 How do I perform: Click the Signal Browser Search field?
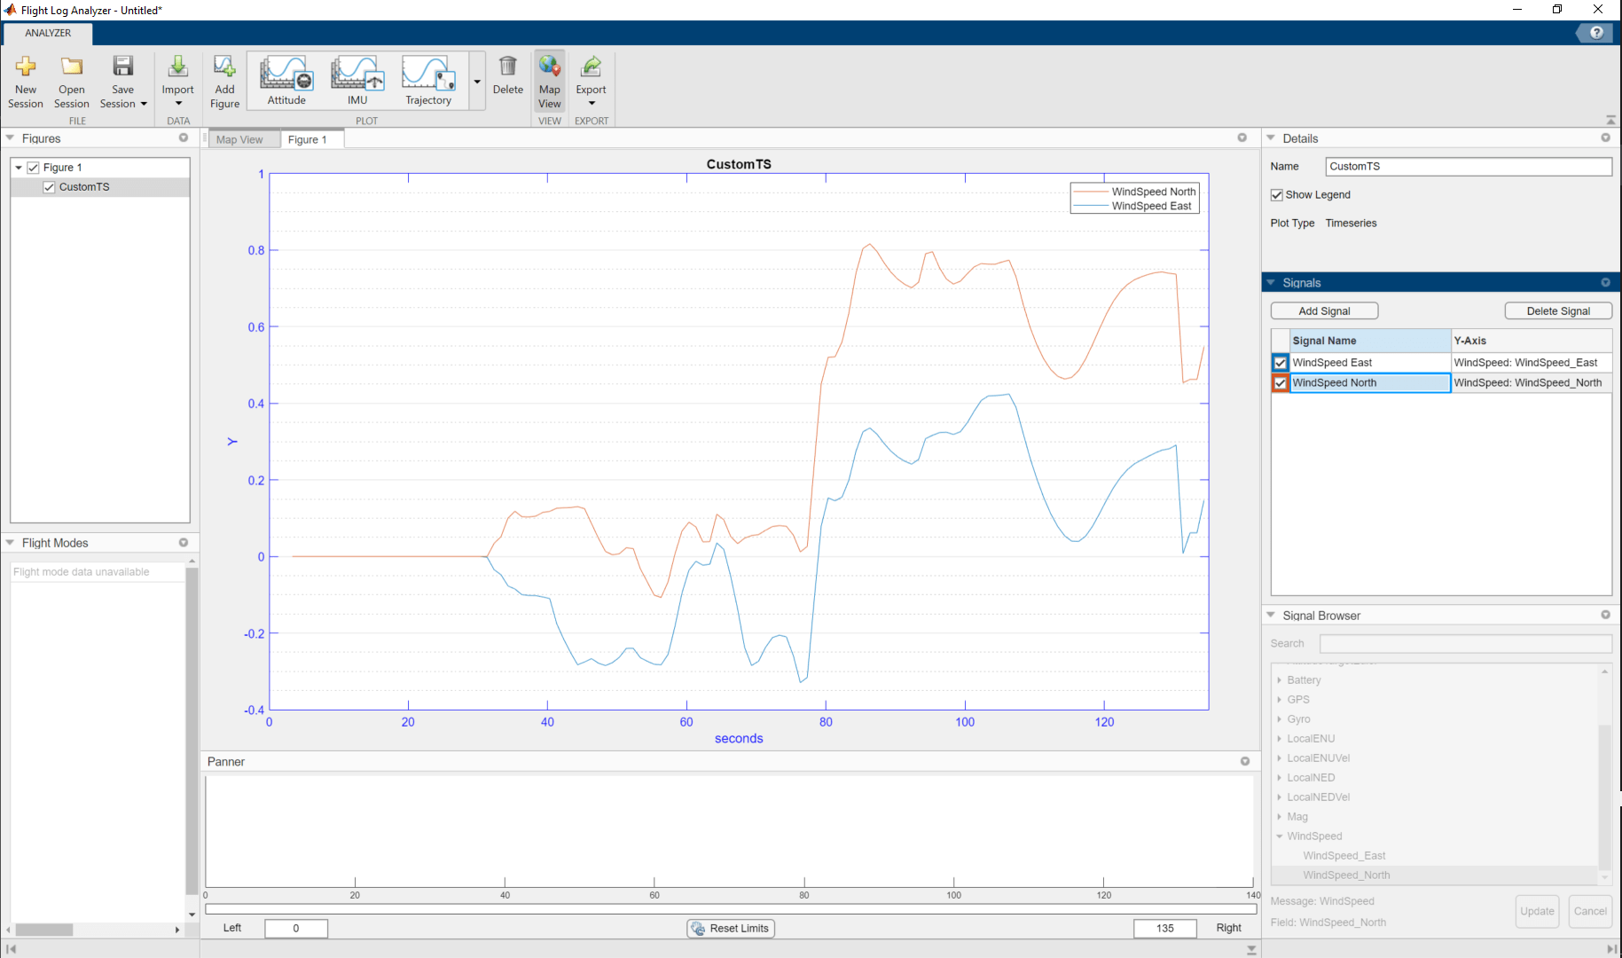(1465, 643)
